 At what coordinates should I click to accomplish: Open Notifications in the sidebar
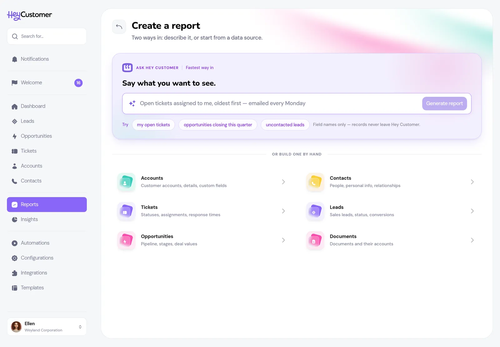click(47, 59)
